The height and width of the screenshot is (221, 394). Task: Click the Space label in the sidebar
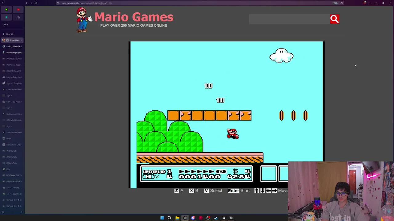click(5, 25)
